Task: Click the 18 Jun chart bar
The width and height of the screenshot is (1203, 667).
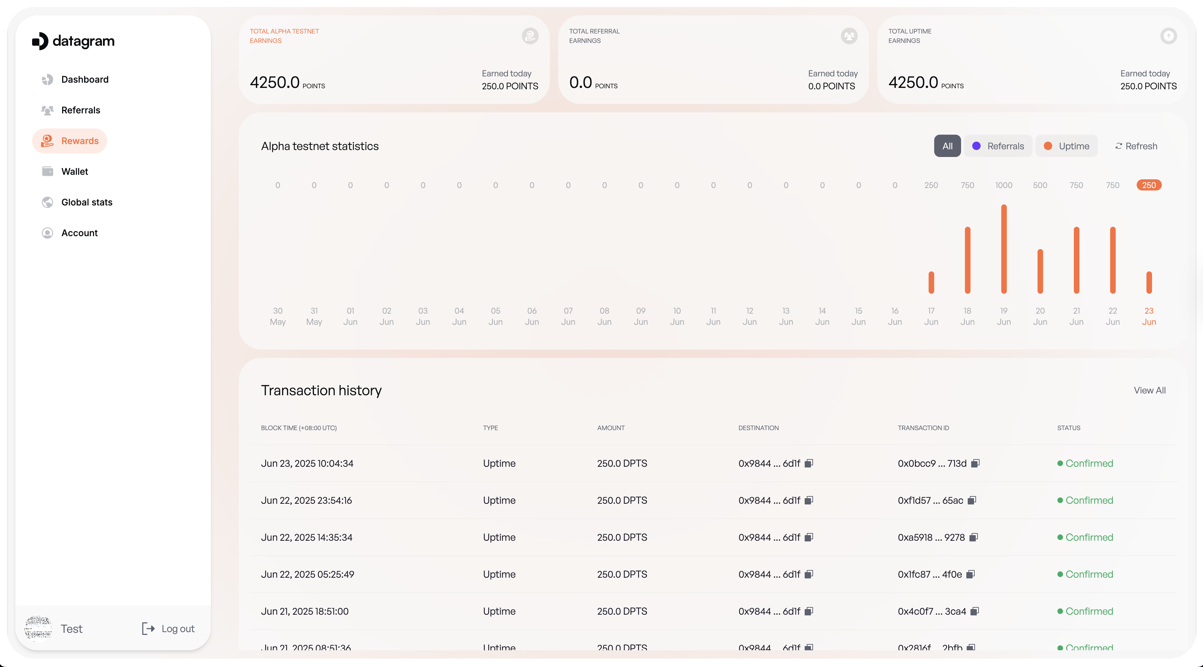Action: (967, 261)
